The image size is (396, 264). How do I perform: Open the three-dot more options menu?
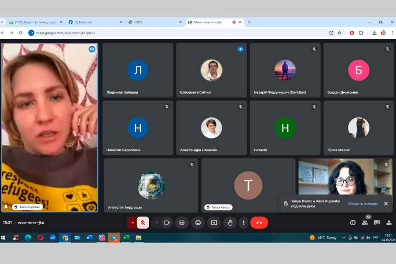(243, 223)
